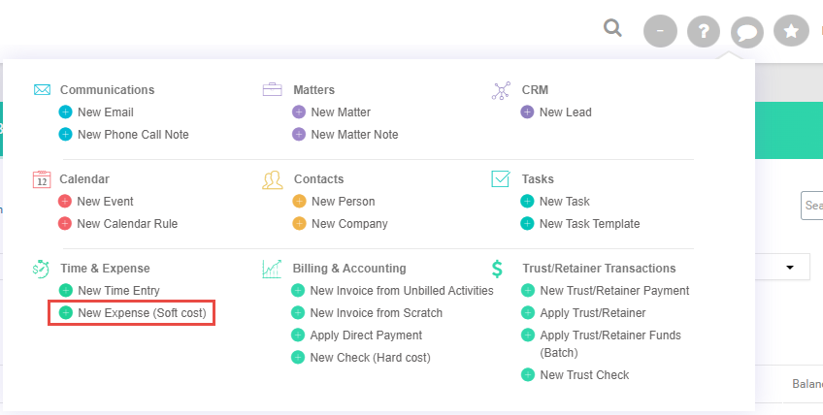
Task: Select New Trust/Retainer Payment
Action: [x=614, y=291]
